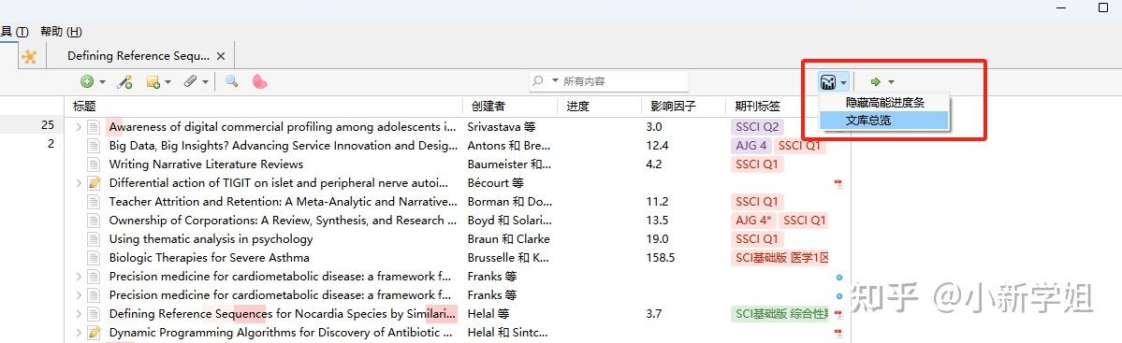Click the chart library-overview toolbar icon
1122x343 pixels.
click(828, 82)
